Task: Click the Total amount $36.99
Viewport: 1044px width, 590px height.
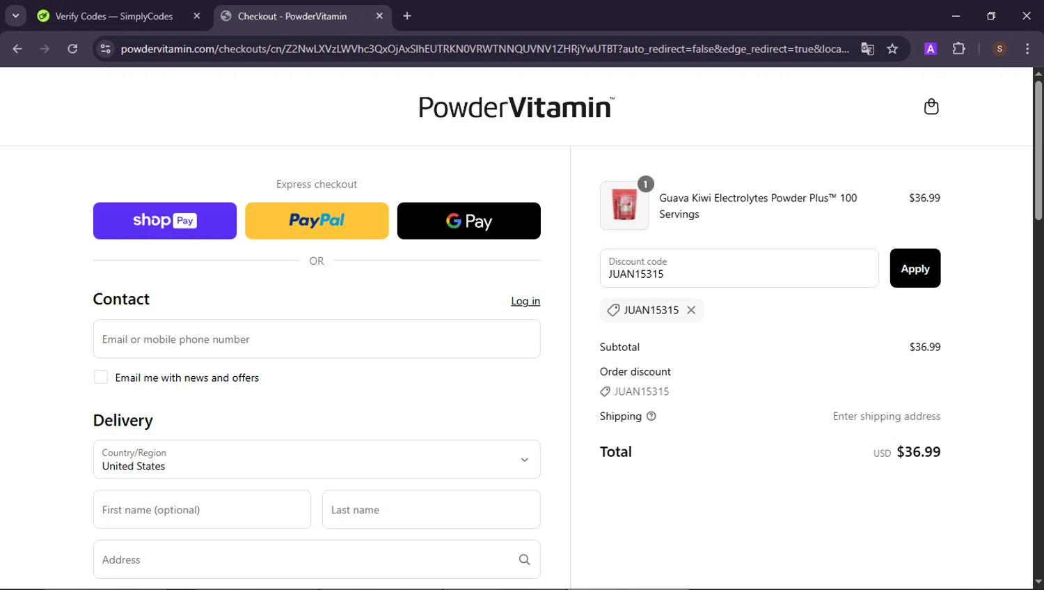Action: (x=918, y=451)
